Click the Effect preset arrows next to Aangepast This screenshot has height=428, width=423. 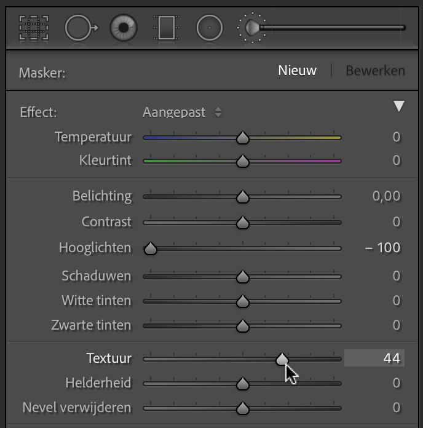pos(218,112)
